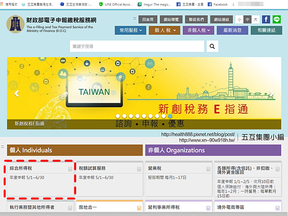Click purple calculator icon on 境外電商專區 card

click(277, 208)
